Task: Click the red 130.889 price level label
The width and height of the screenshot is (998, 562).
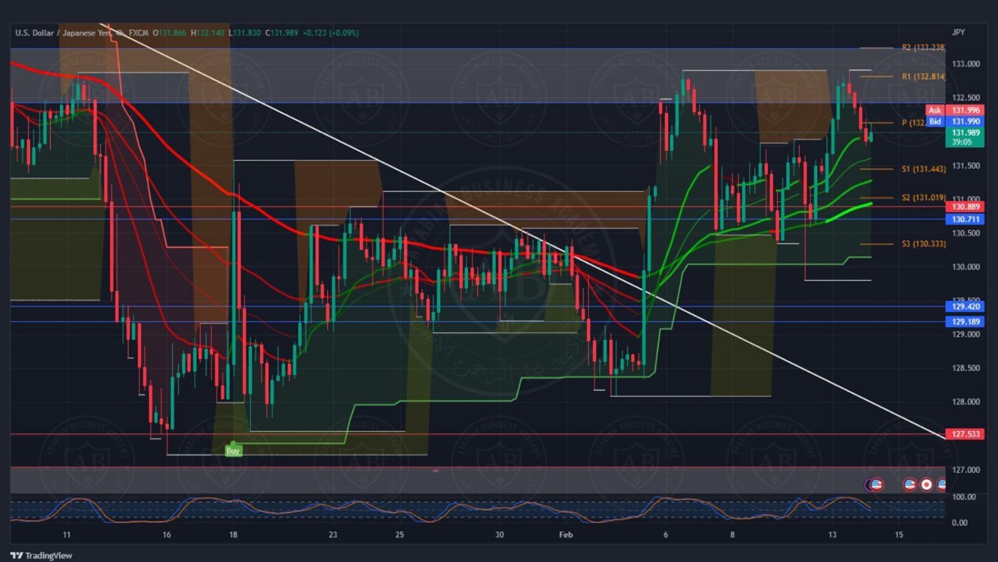Action: click(x=965, y=207)
